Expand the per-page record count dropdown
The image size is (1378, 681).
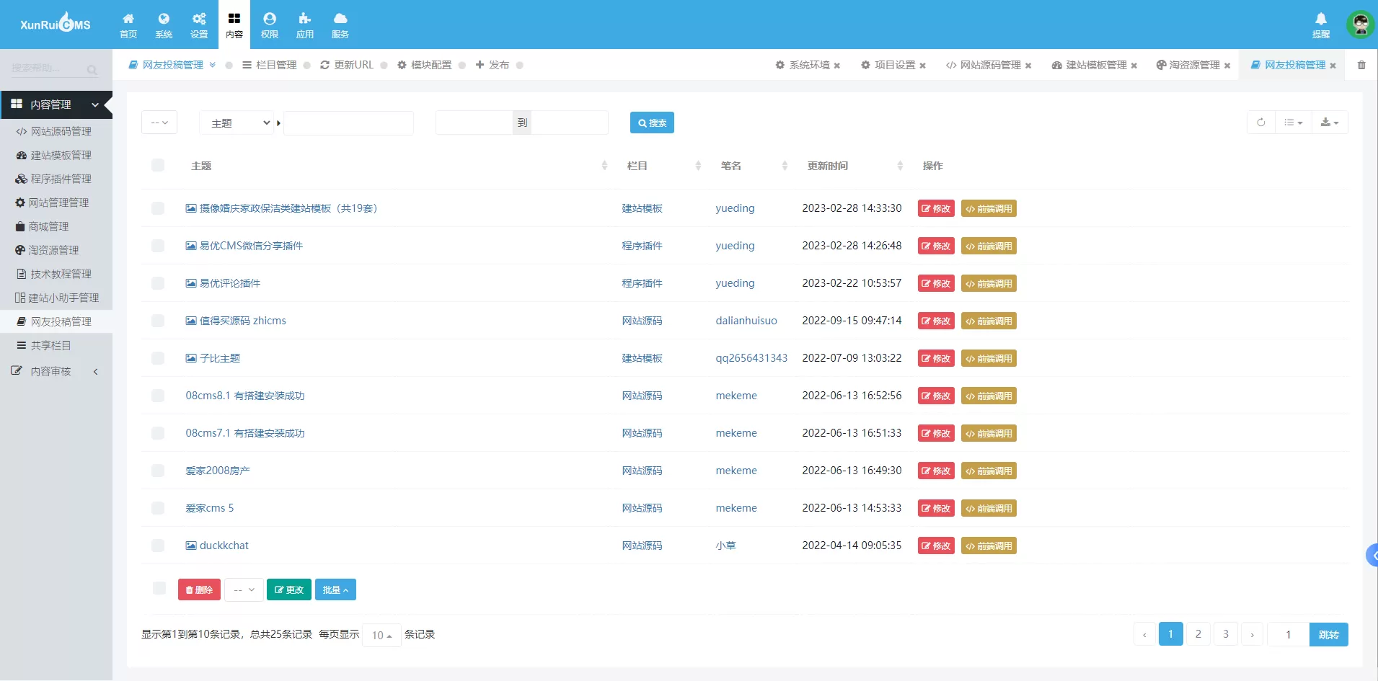click(x=381, y=635)
